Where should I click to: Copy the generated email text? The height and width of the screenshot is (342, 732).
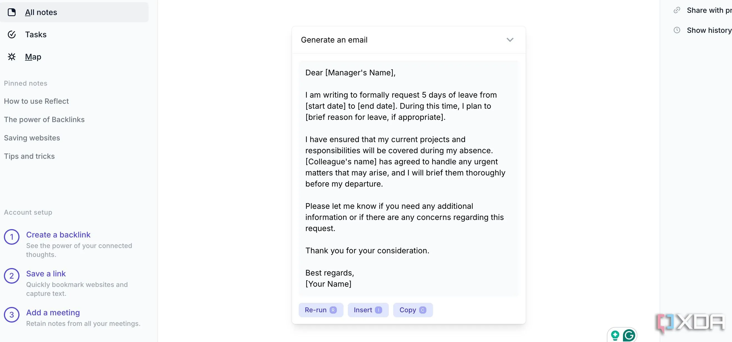tap(413, 310)
